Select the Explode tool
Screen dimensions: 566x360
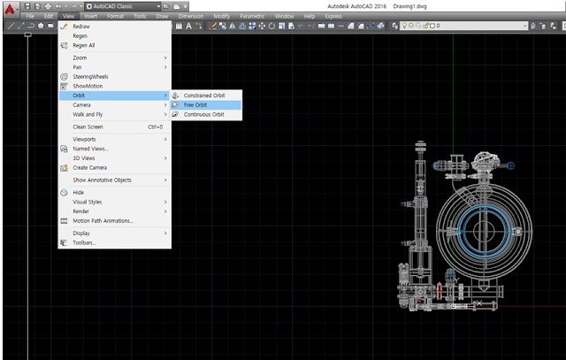pos(380,26)
